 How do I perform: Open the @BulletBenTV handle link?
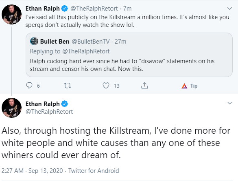[x=90, y=41]
